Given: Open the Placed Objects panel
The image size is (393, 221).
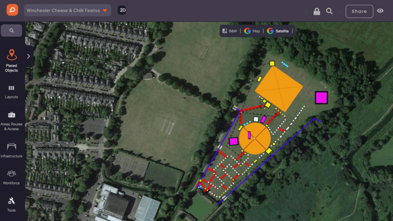Looking at the screenshot, I should coord(12,61).
